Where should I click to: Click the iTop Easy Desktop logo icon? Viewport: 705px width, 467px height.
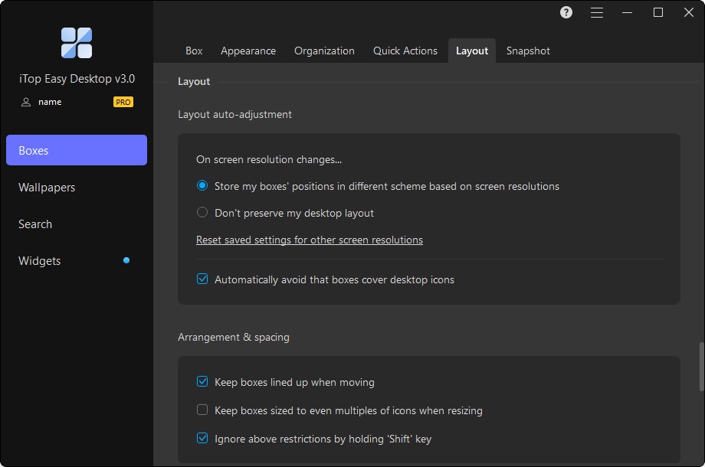[x=77, y=43]
